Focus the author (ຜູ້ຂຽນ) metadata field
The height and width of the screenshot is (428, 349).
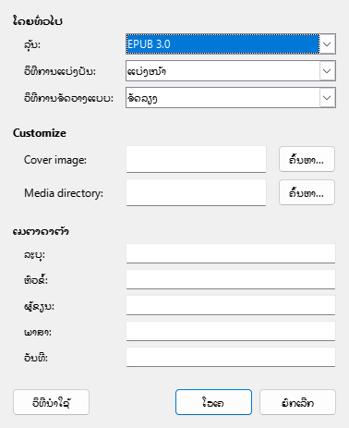coord(231,305)
